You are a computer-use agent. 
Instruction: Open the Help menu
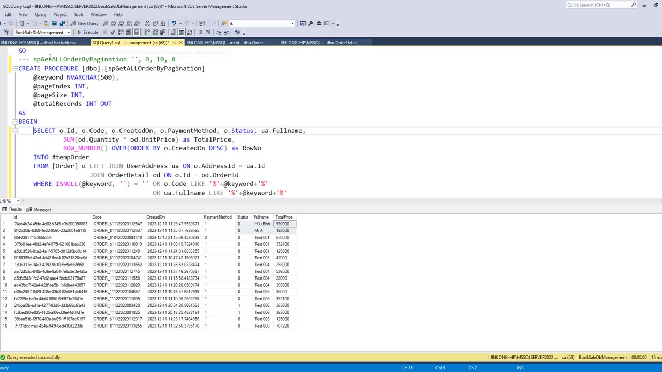[118, 14]
